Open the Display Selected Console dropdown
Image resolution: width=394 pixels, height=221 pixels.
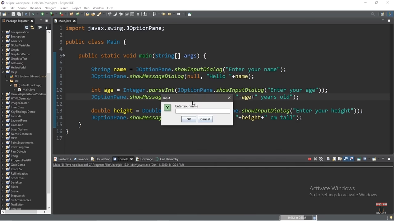369,159
